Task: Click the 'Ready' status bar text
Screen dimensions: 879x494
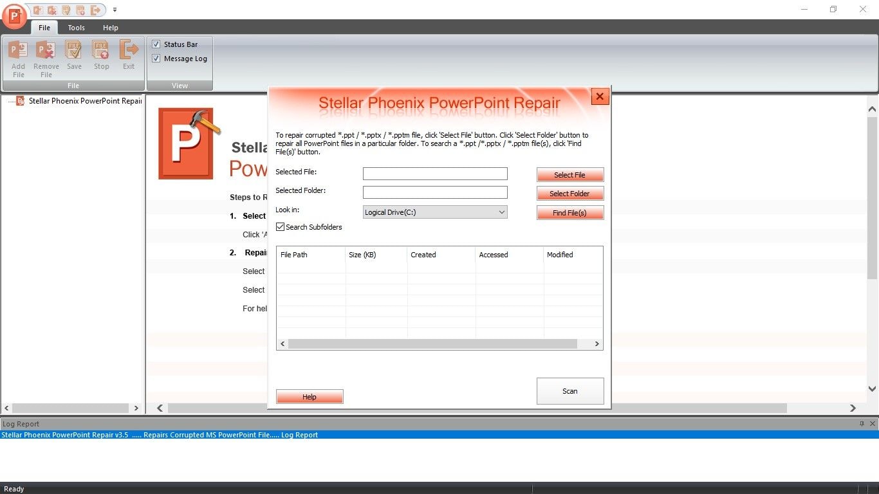Action: click(x=14, y=489)
